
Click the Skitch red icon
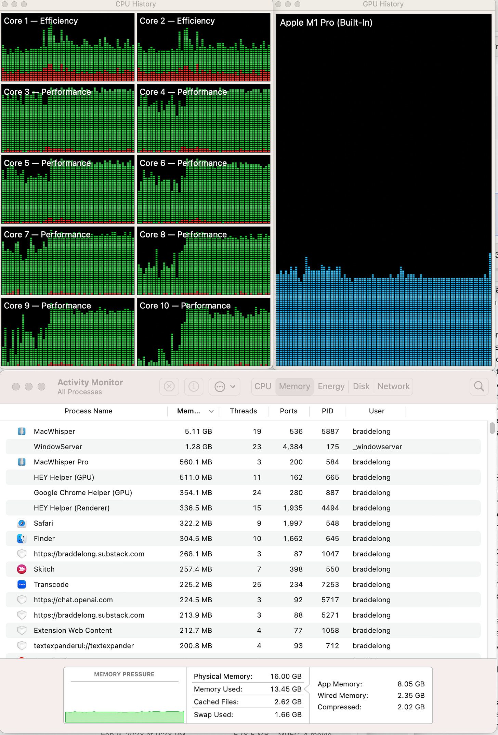(22, 569)
